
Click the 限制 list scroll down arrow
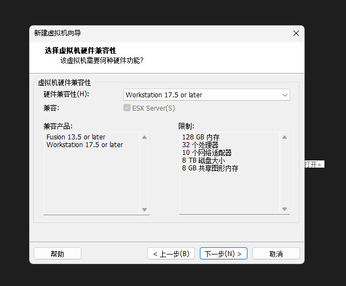tap(285, 210)
